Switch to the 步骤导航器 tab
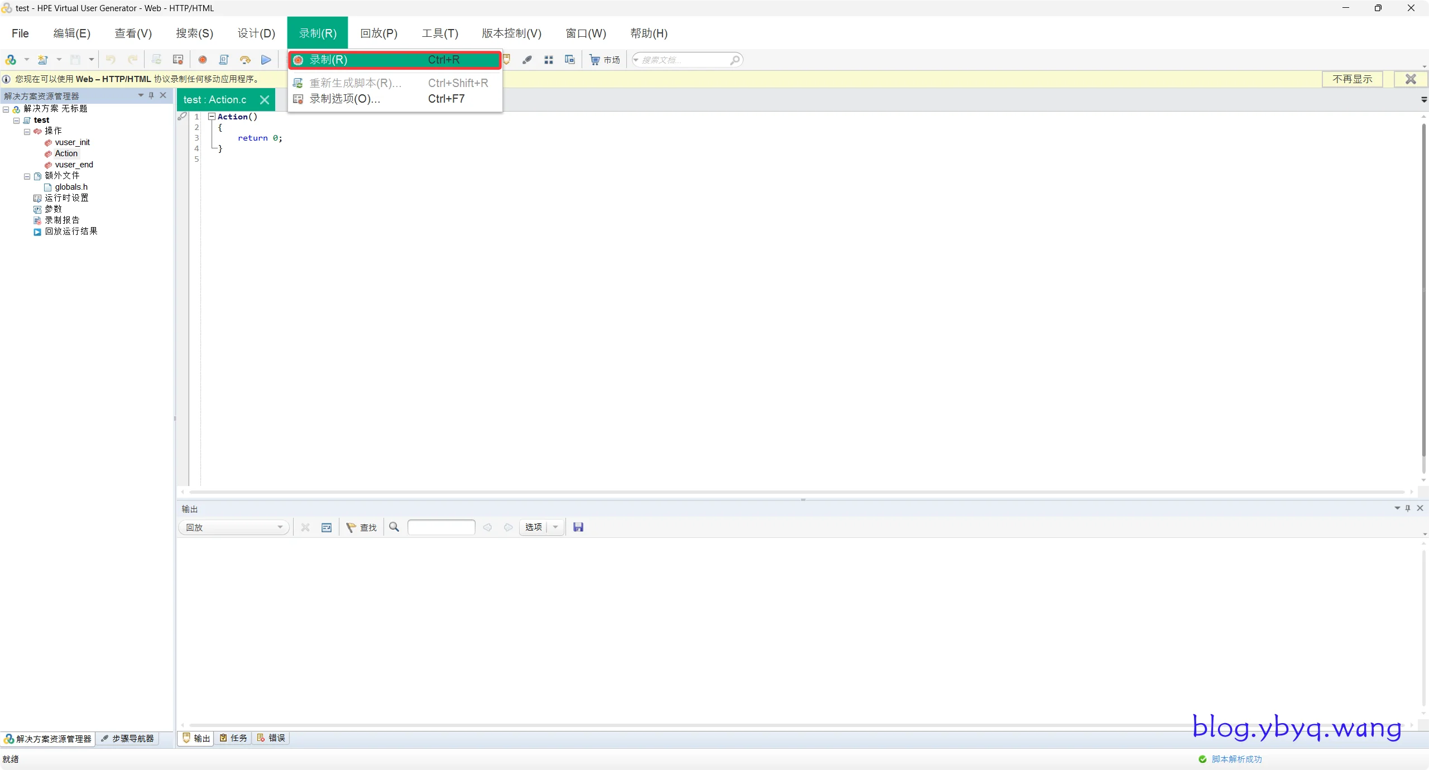 [x=127, y=738]
